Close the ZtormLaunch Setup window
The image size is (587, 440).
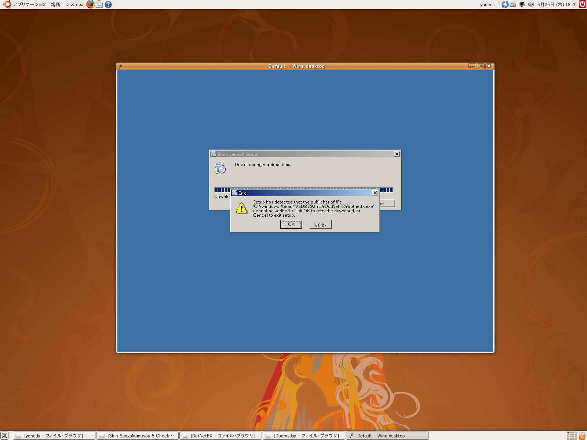pyautogui.click(x=397, y=154)
